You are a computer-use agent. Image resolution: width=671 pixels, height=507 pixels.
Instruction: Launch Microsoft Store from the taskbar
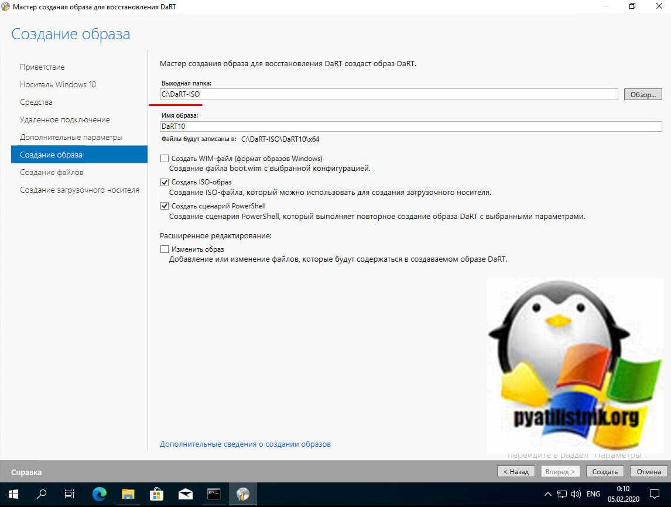point(157,494)
